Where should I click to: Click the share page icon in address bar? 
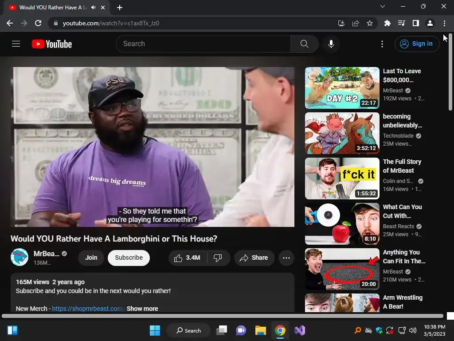pos(356,23)
